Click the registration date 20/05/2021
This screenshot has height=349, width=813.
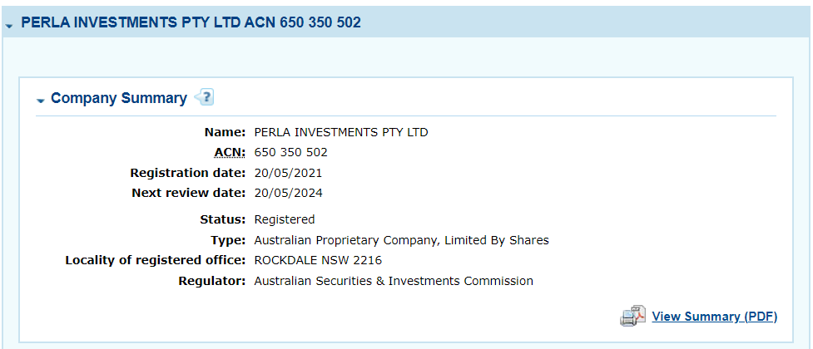pyautogui.click(x=288, y=173)
